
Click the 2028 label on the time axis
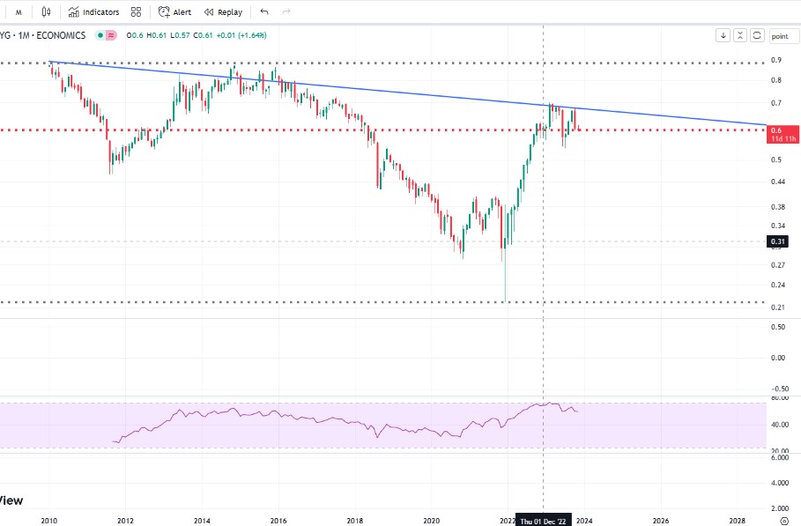pos(738,521)
